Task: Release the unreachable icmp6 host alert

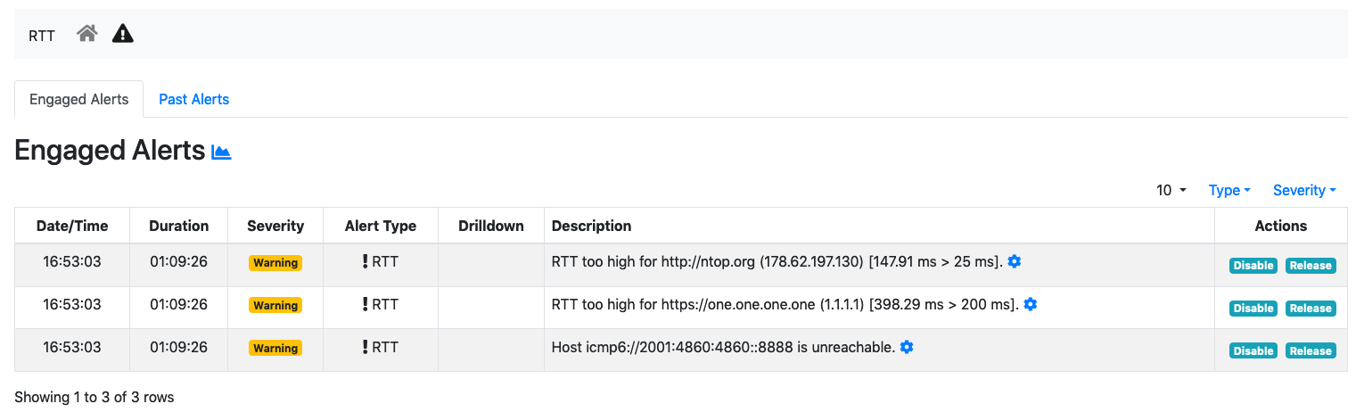Action: pos(1311,351)
